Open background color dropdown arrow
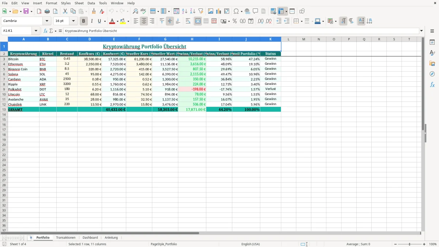This screenshot has width=439, height=247. (128, 21)
